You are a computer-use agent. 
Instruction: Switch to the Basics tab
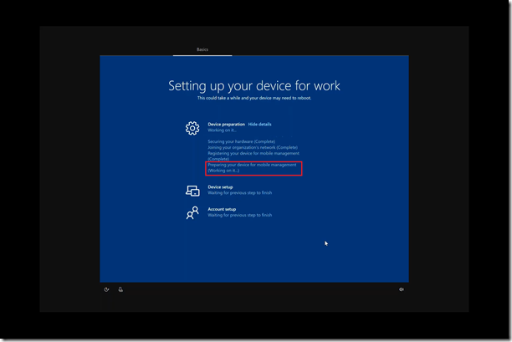tap(202, 50)
